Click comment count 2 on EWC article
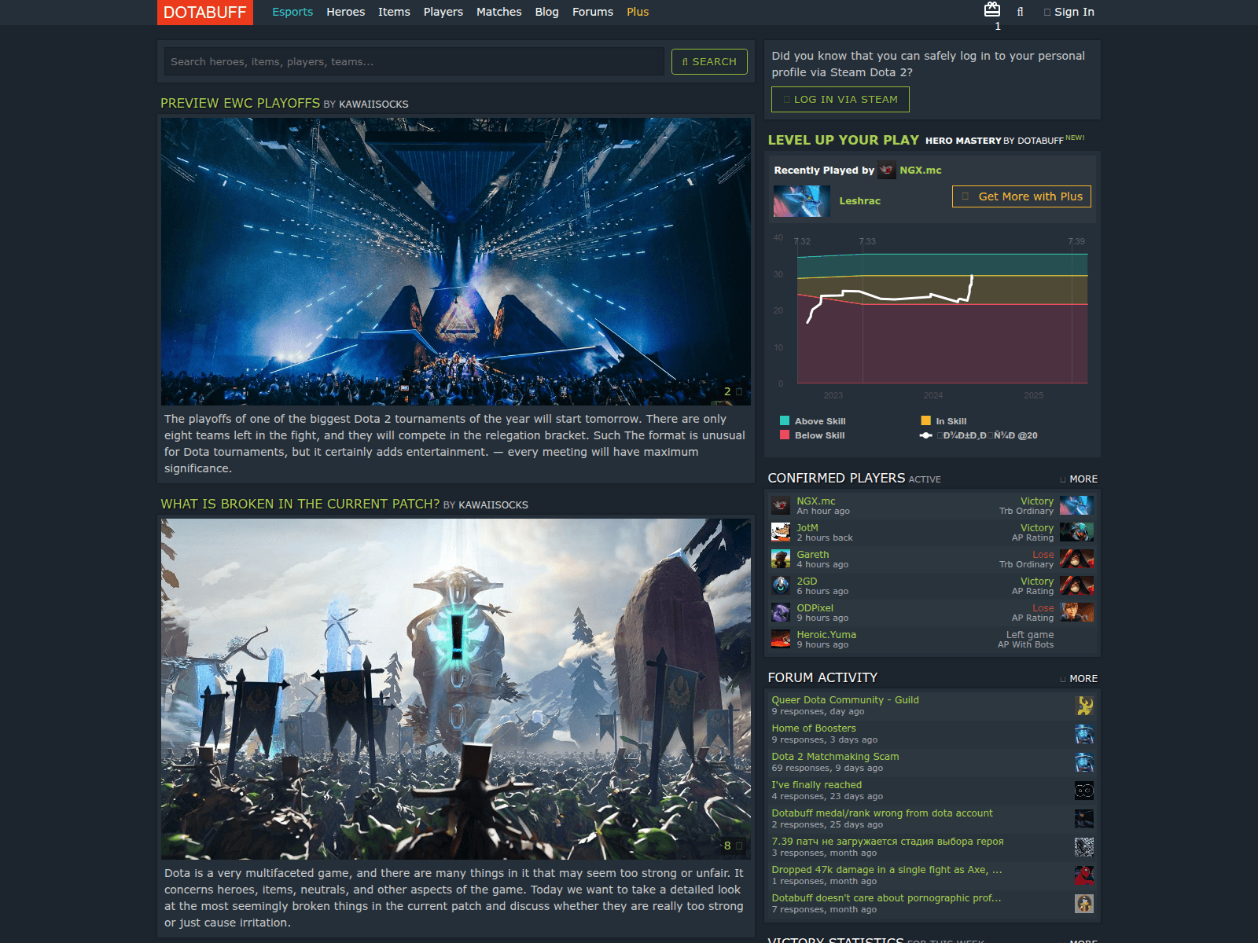Viewport: 1258px width, 943px height. [732, 391]
